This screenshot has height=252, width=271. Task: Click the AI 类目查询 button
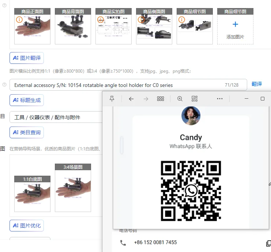[x=27, y=132]
